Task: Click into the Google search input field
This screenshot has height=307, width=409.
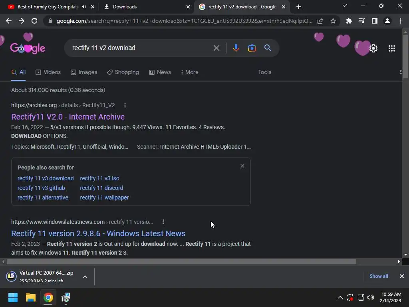Action: pos(141,48)
